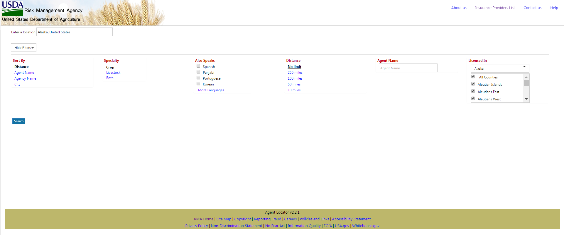Sort results by Agent Name
Image resolution: width=564 pixels, height=235 pixels.
tap(24, 73)
